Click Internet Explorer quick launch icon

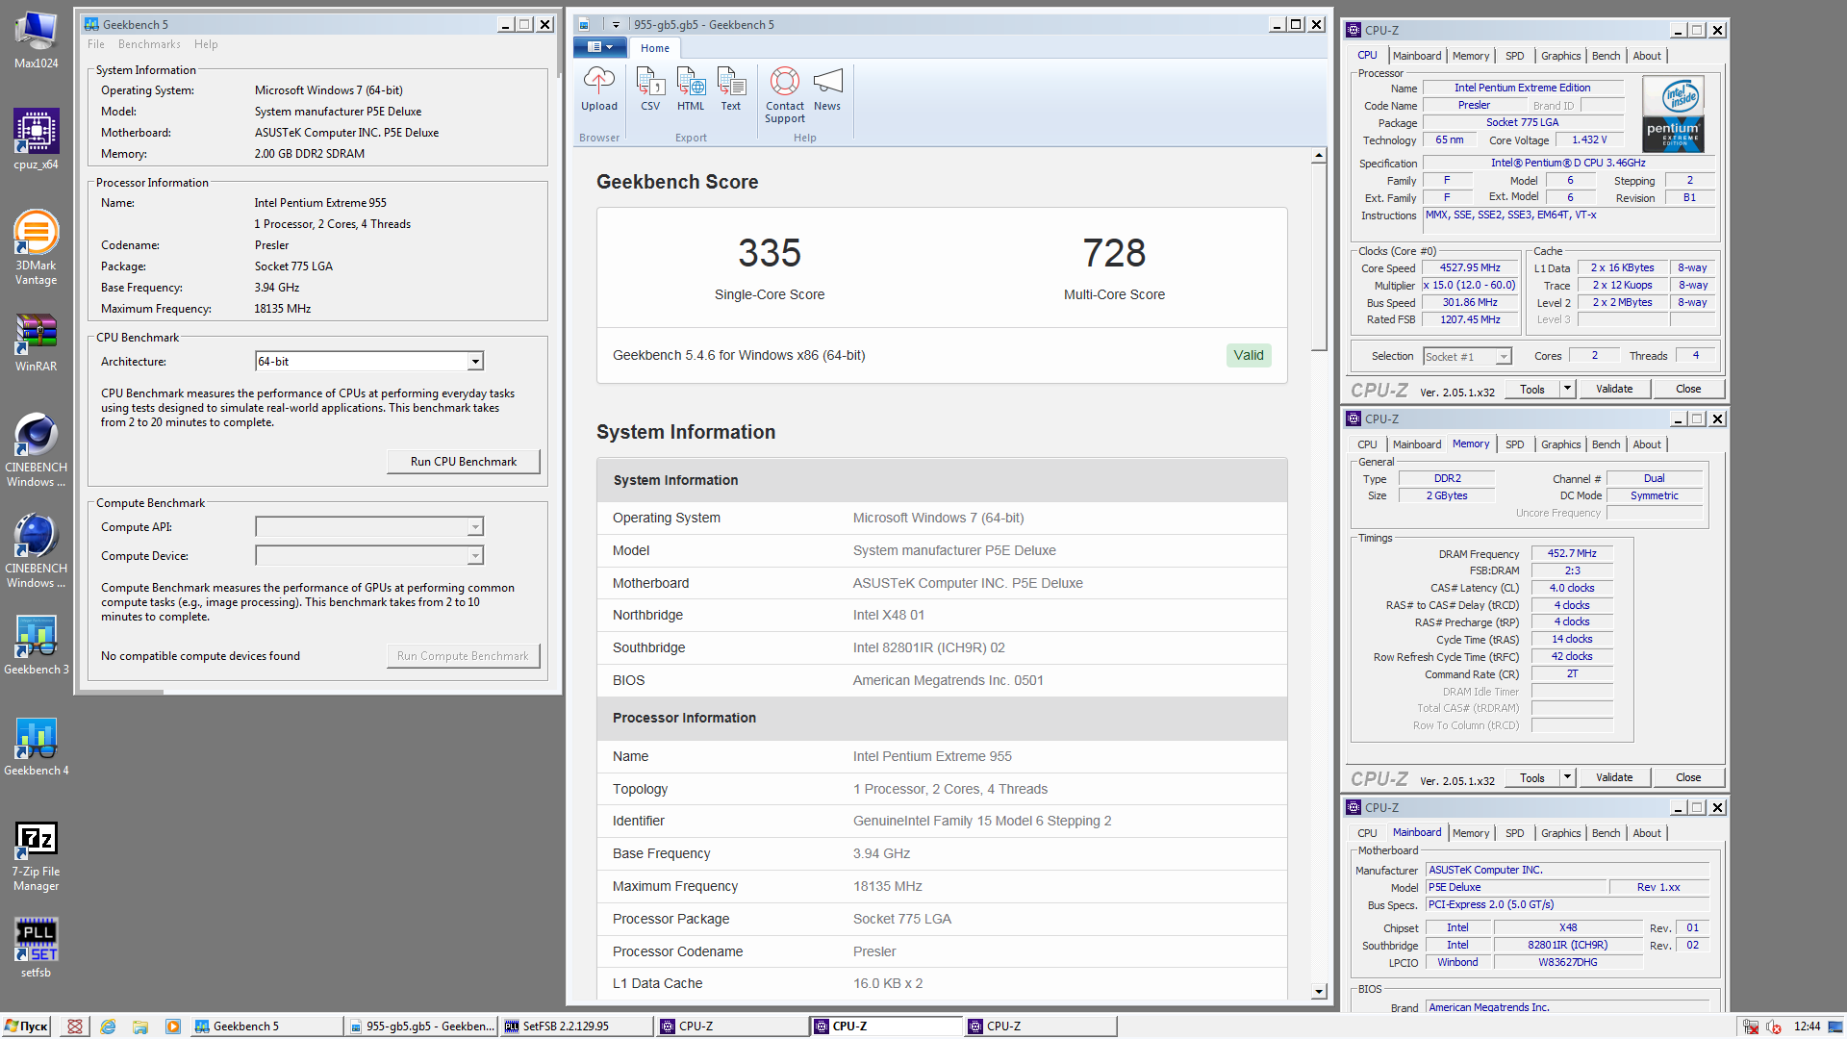click(108, 1026)
